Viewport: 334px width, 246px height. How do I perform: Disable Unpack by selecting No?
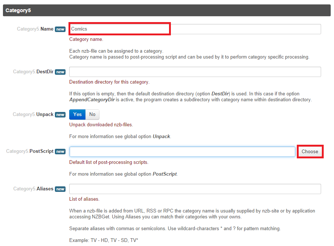(92, 115)
